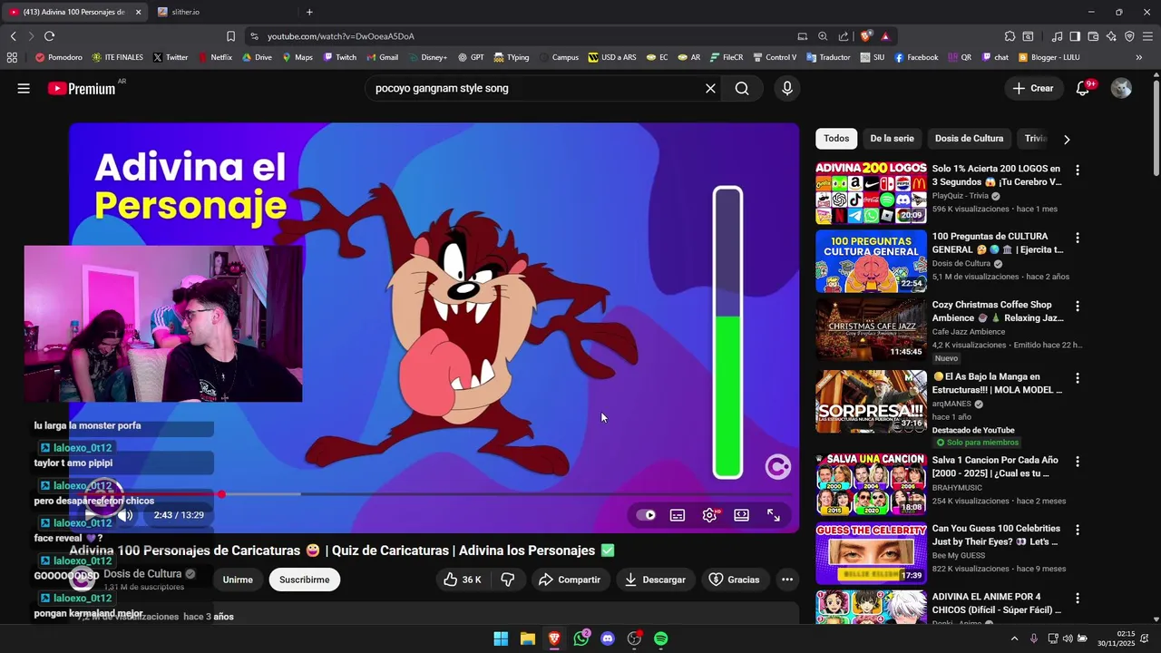Download the video with Descargar

point(655,580)
